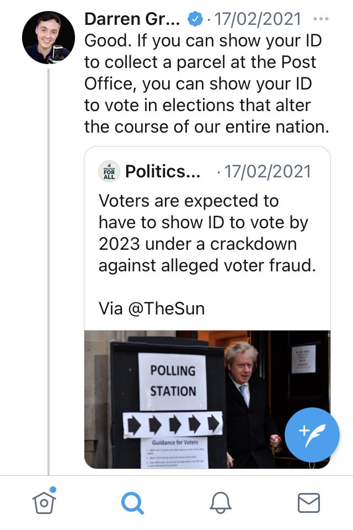
Task: Click the Darren Gr... display name
Action: (x=132, y=19)
